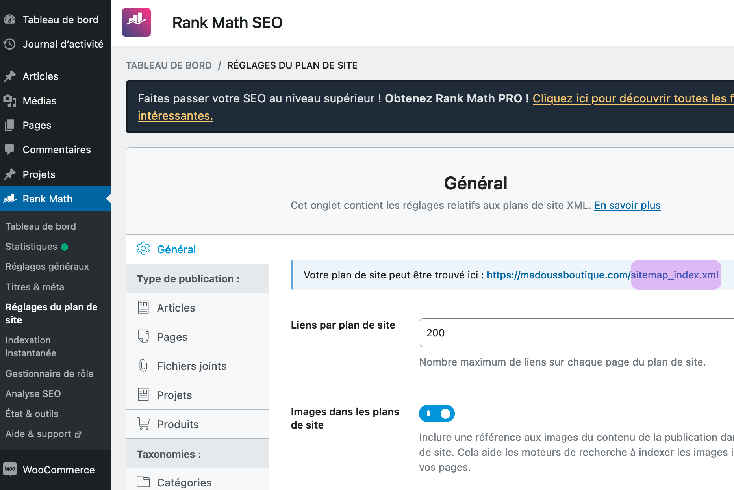This screenshot has width=734, height=490.
Task: Open the Catégories taxonomy tab
Action: [184, 482]
